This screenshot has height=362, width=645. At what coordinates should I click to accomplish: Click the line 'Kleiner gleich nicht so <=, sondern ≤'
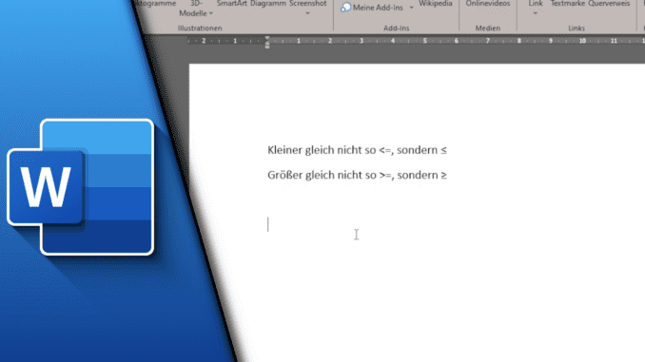(x=357, y=150)
